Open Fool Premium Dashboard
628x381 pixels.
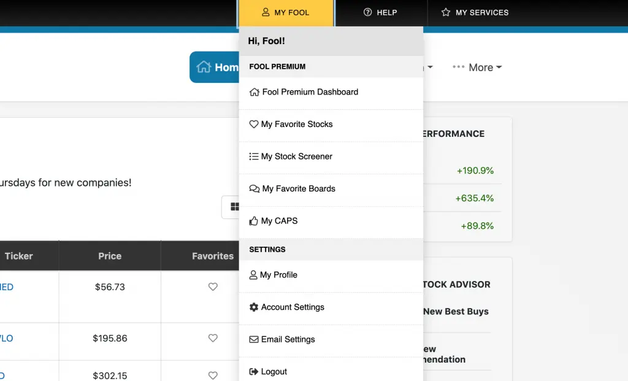(x=331, y=92)
